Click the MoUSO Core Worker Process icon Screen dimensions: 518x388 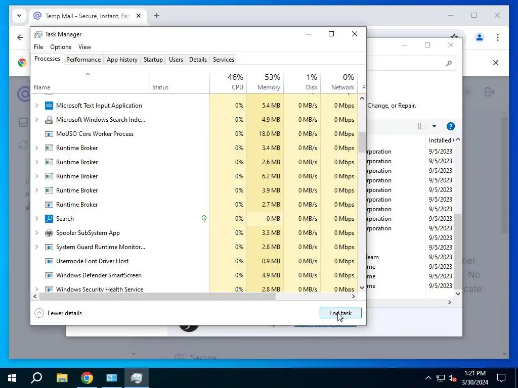[49, 134]
